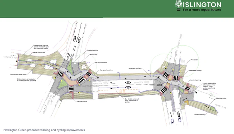Select the 'Existing zebra crossing to be replaced' note
This screenshot has width=234, height=134.
tap(209, 86)
